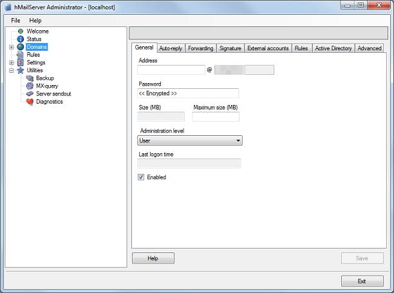
Task: Switch to the Signature tab
Action: tap(230, 48)
